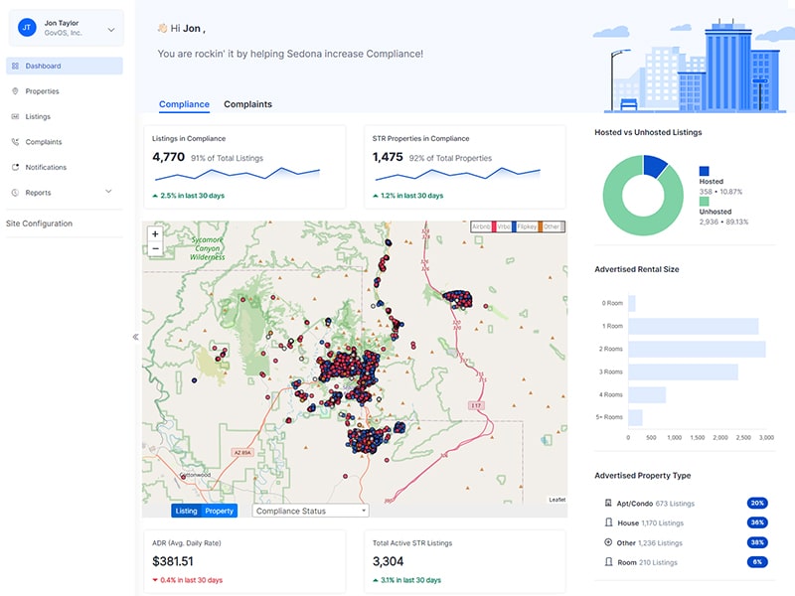
Task: Open the Compliance Status dropdown
Action: pos(310,511)
